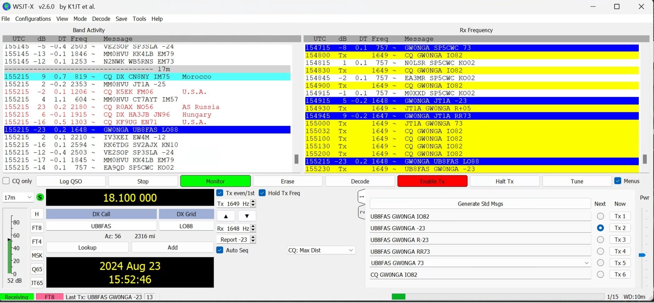Select Next radio for Tx 4 message
The height and width of the screenshot is (303, 654).
click(x=600, y=251)
